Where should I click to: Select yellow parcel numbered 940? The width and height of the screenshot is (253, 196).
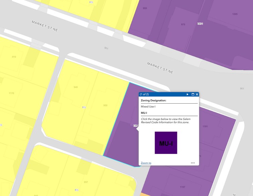coord(76,87)
